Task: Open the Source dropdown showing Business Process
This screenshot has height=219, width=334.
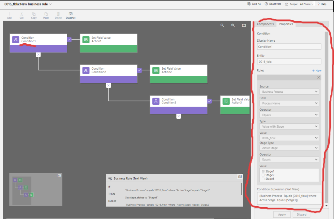Action: coord(289,92)
